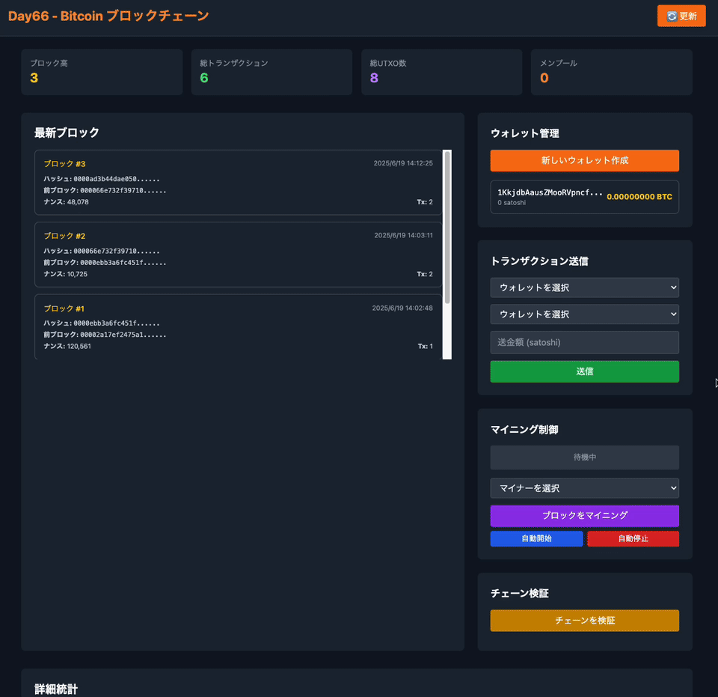
Task: Select the ブロック #3 card title
Action: coord(64,164)
